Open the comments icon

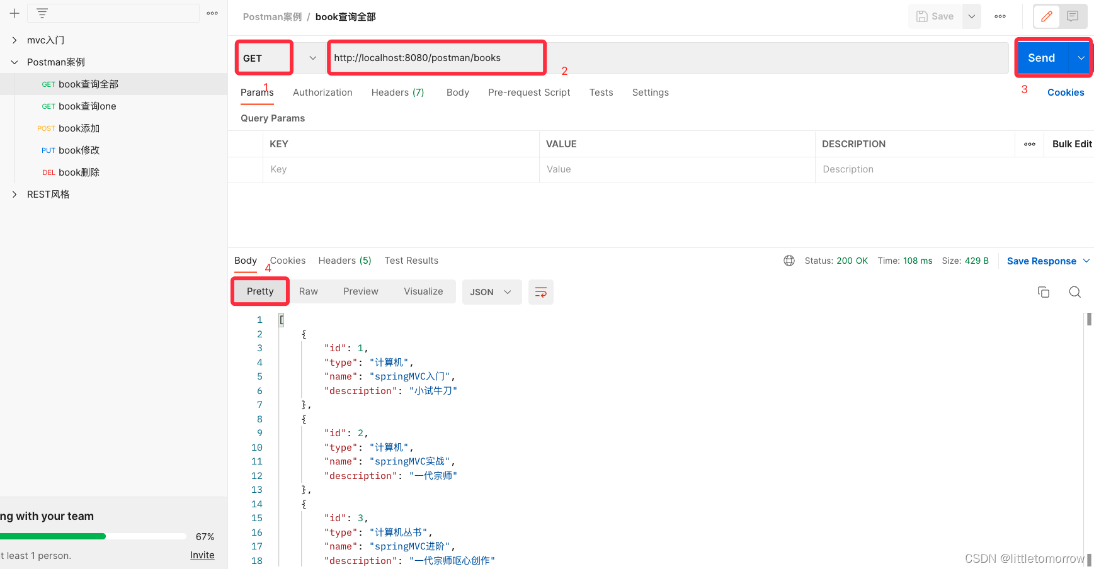[x=1073, y=16]
